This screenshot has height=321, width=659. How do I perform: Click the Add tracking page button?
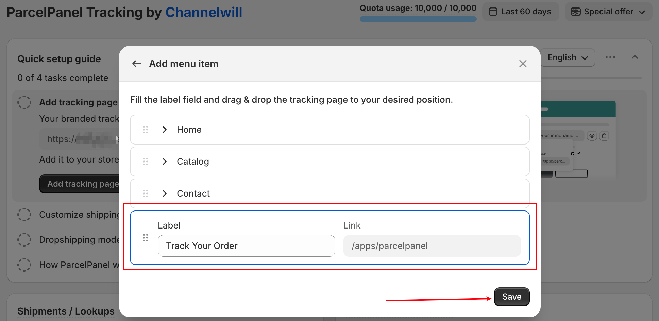[80, 184]
